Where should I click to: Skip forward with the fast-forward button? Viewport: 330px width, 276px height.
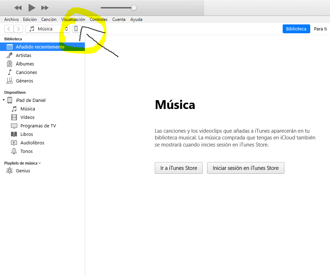pos(45,8)
